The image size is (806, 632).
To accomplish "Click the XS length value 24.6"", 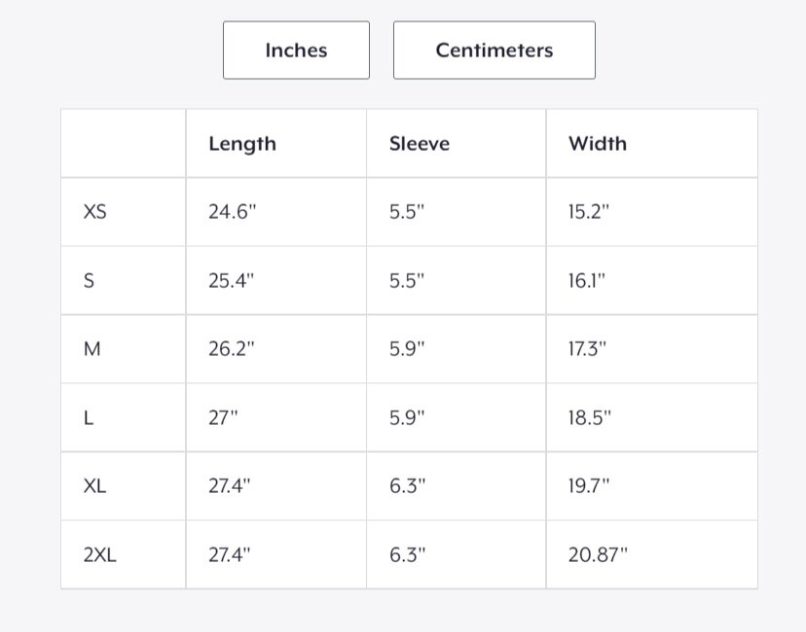I will (231, 212).
